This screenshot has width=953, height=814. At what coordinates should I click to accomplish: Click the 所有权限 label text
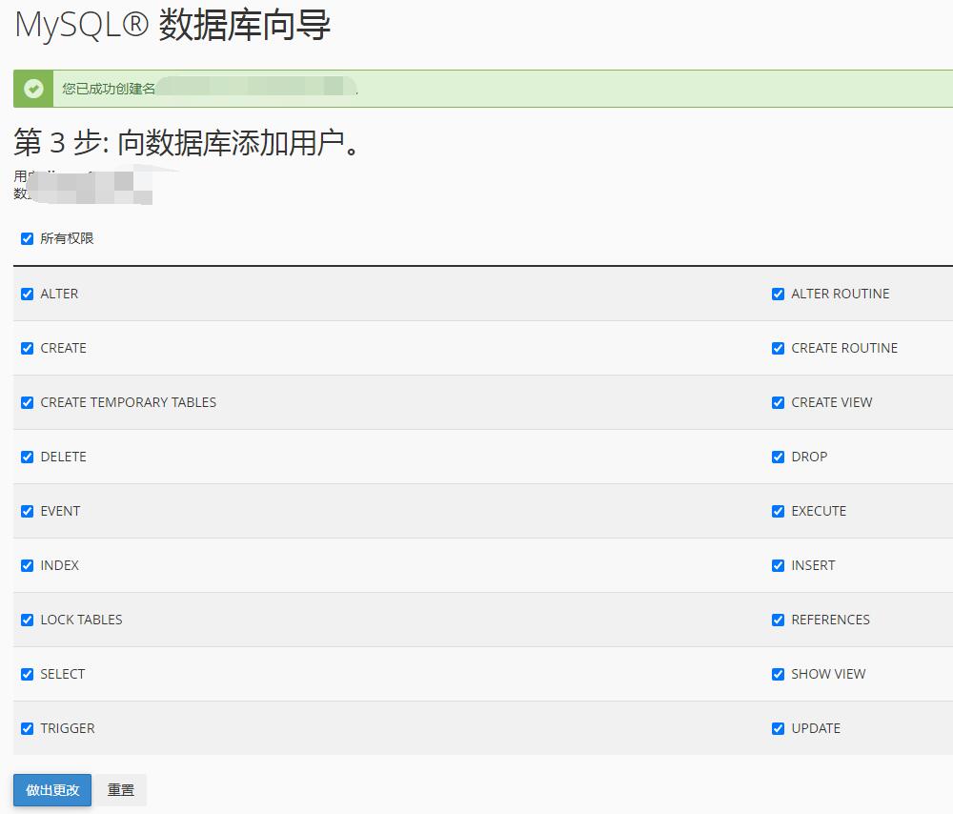67,238
